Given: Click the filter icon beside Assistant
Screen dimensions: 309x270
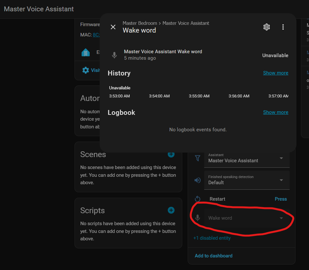Looking at the screenshot, I should point(197,158).
